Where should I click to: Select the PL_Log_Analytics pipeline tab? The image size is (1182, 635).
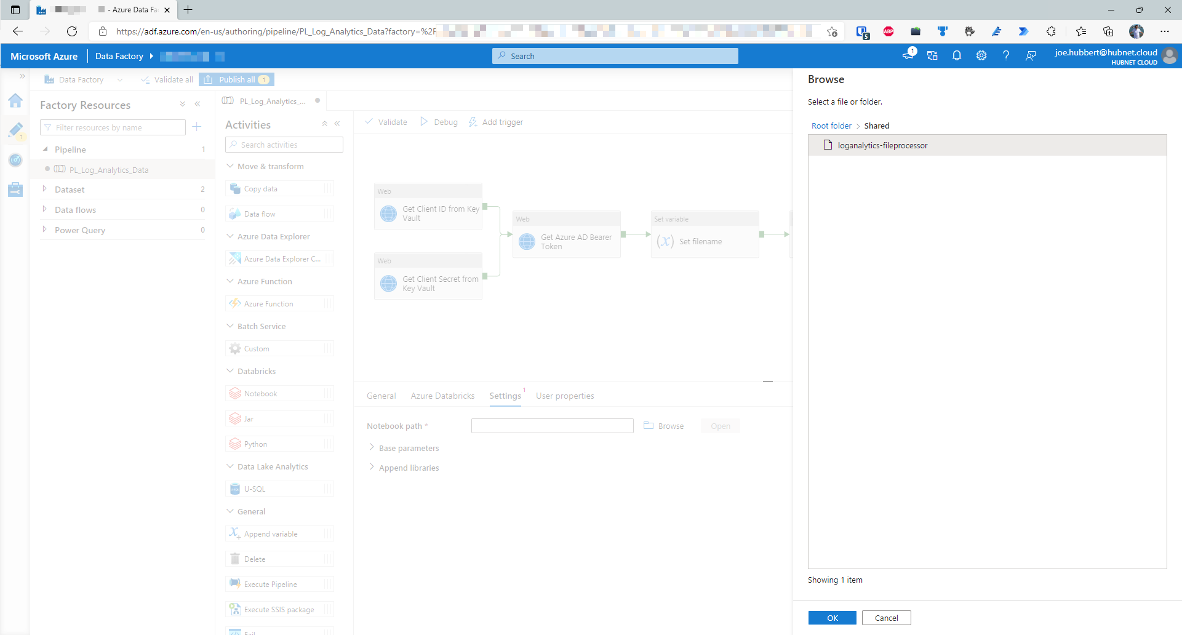pos(271,101)
